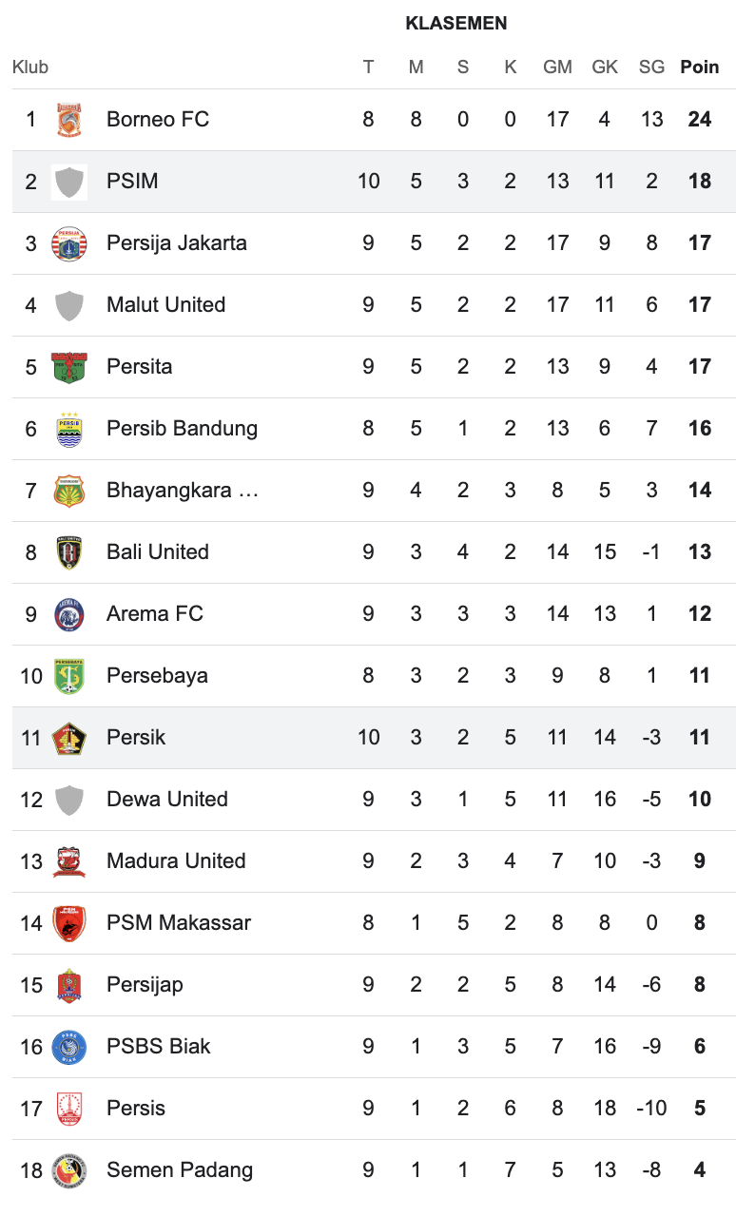Open the Dewa United team link
Image resolution: width=736 pixels, height=1217 pixels.
pos(166,800)
